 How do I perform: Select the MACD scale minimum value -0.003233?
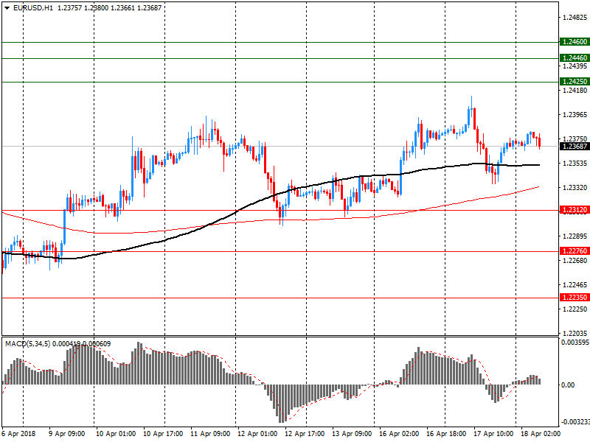point(575,421)
